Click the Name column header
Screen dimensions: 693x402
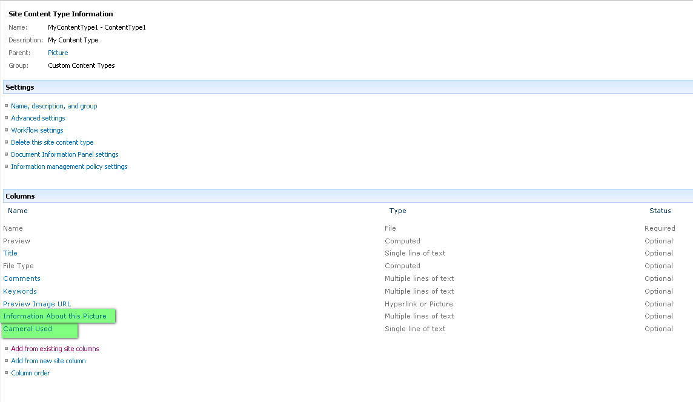tap(18, 211)
